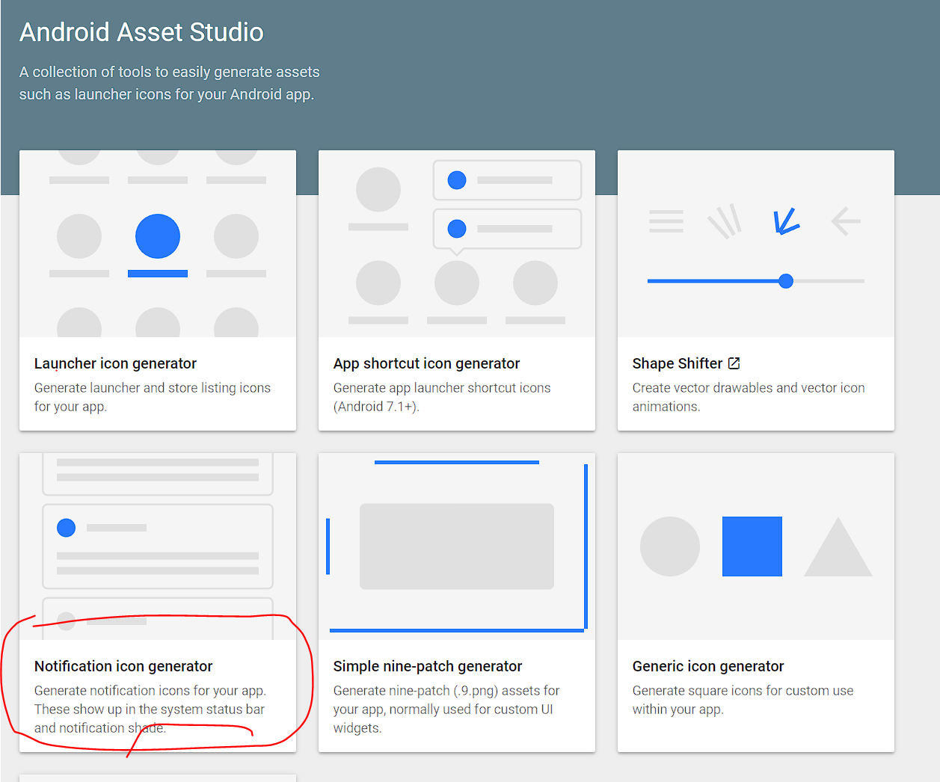Open the Simple nine-patch generator title
The height and width of the screenshot is (782, 940).
point(428,666)
